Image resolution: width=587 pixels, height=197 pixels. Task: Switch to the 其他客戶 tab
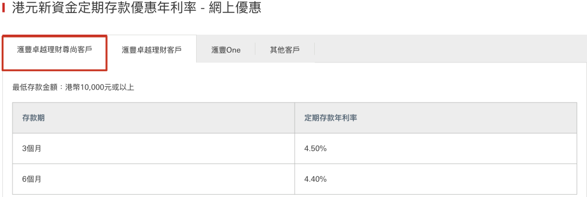pyautogui.click(x=285, y=50)
